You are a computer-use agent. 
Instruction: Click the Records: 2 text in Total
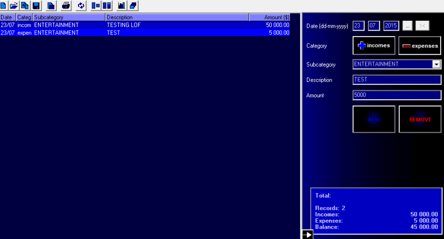330,208
